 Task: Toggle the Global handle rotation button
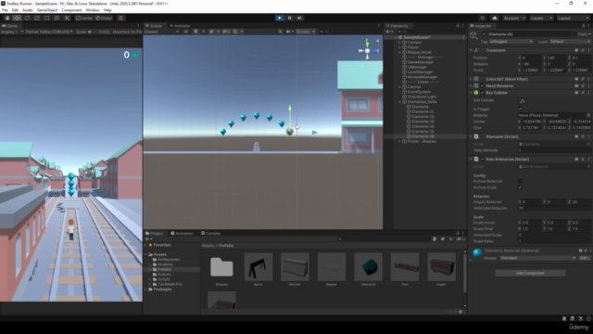click(104, 18)
